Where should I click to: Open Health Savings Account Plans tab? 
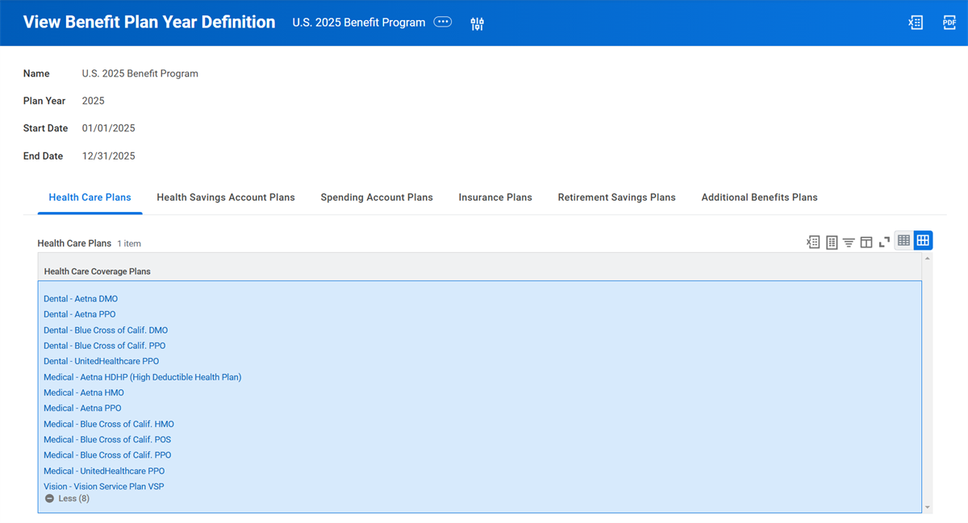226,197
